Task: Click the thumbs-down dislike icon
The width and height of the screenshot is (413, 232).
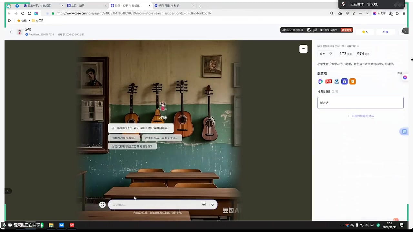Action: 330,54
